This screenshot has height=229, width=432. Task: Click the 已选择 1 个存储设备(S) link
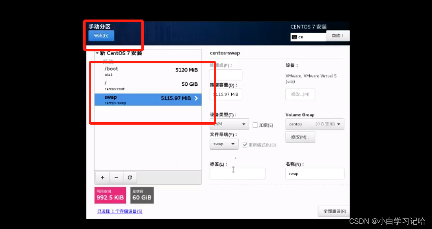(x=120, y=211)
